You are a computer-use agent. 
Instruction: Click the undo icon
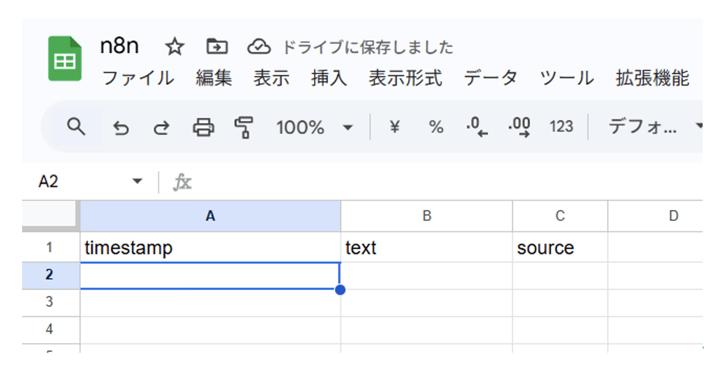[121, 127]
